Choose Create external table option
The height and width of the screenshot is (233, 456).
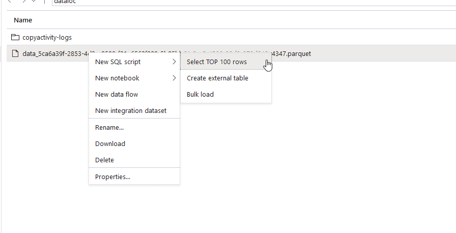point(217,78)
